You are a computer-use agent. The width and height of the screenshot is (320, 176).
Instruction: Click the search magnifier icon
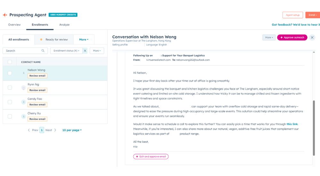point(43,51)
